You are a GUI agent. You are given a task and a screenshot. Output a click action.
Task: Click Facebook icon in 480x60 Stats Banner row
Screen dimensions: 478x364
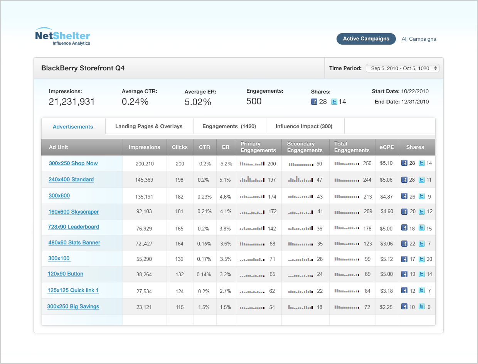coord(404,244)
